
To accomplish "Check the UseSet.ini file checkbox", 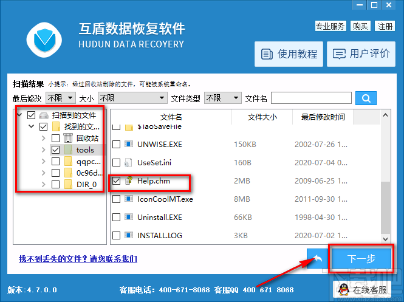I will pyautogui.click(x=116, y=163).
